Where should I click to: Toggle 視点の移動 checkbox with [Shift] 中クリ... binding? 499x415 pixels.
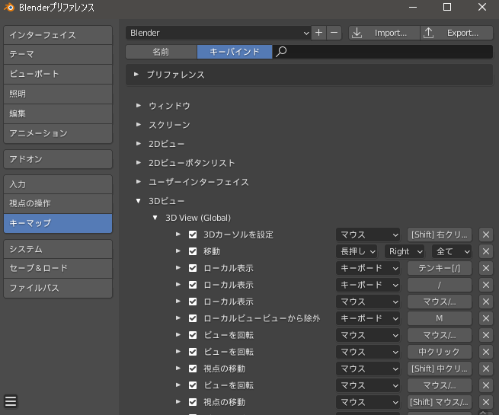[x=193, y=369]
